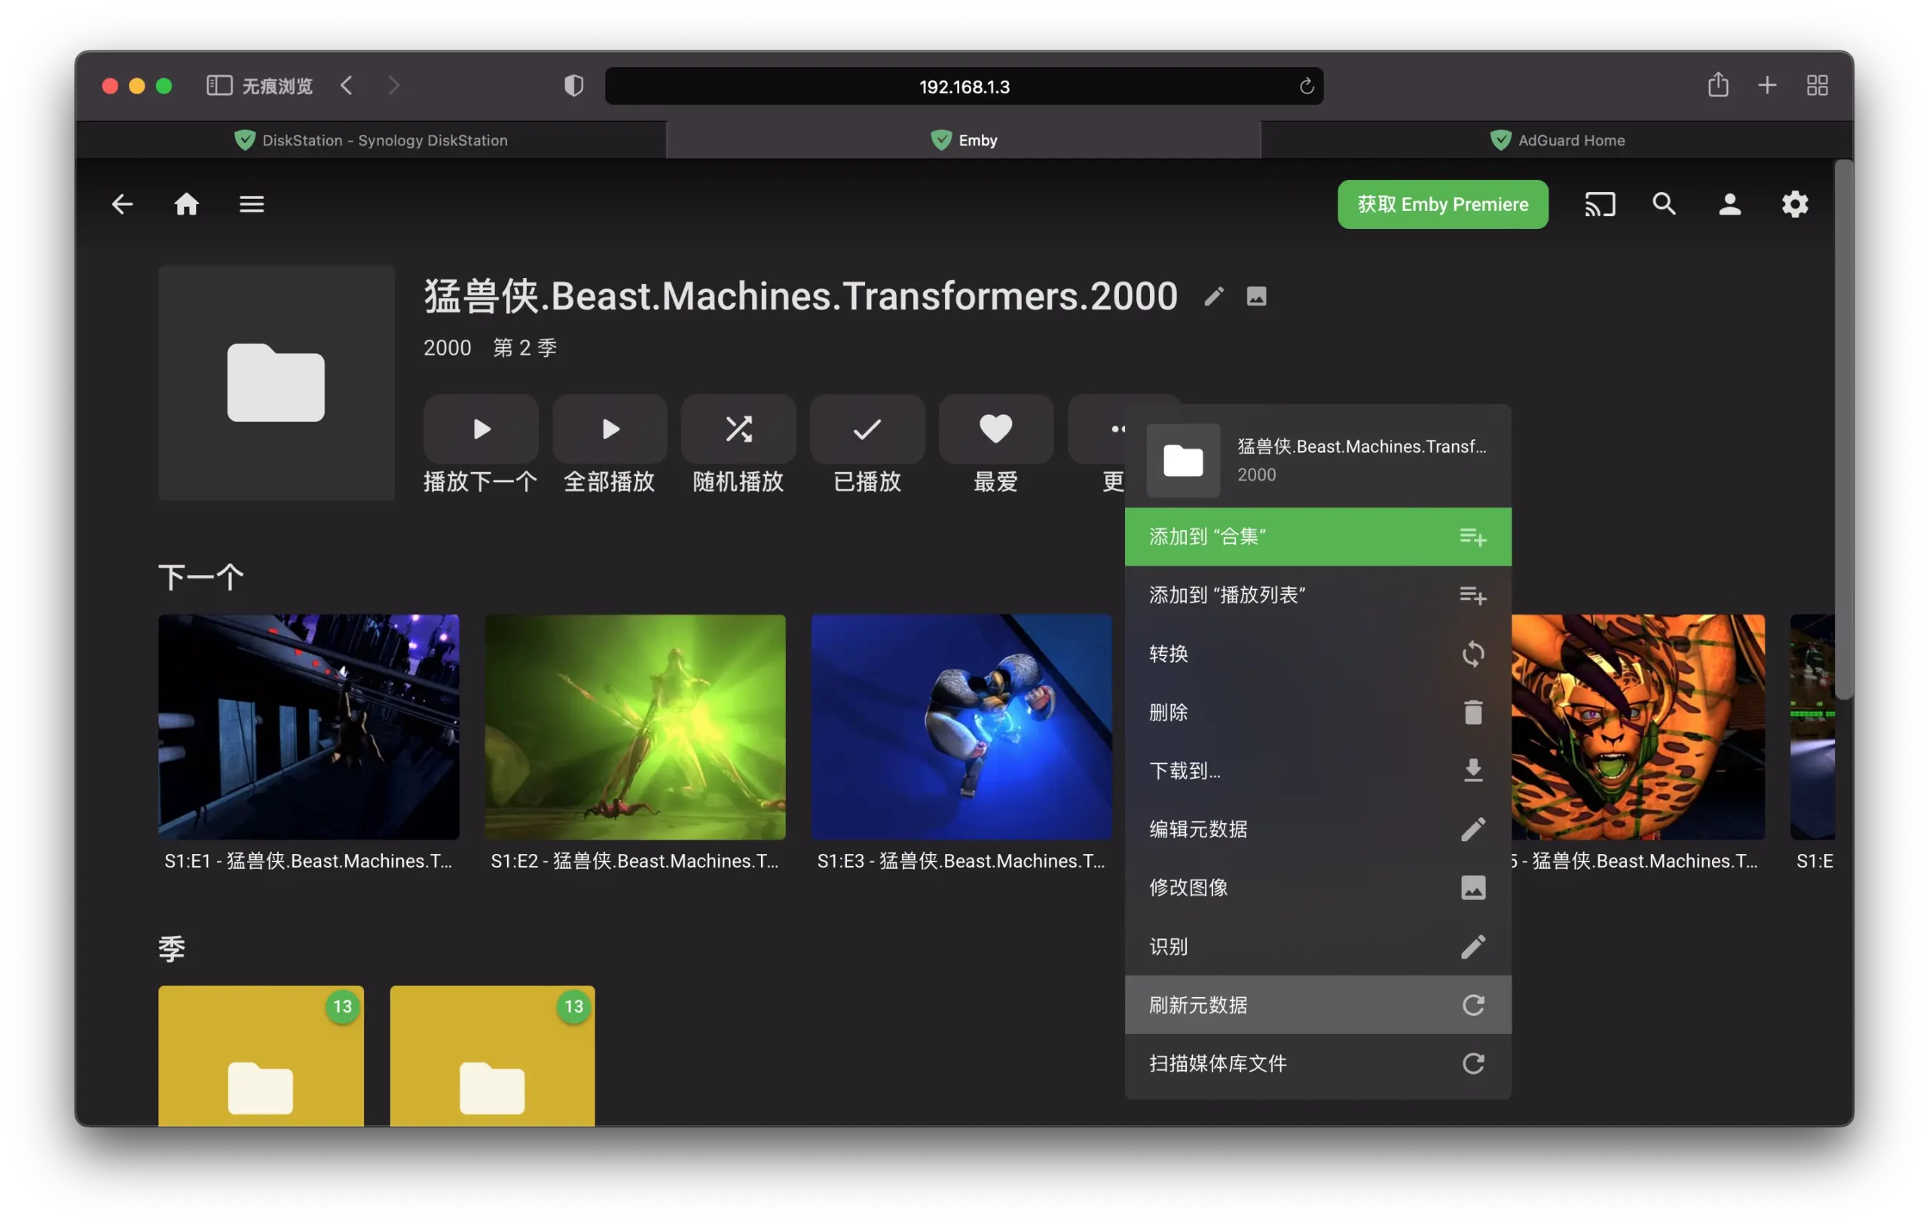Go back with Emby's back arrow

pyautogui.click(x=122, y=204)
